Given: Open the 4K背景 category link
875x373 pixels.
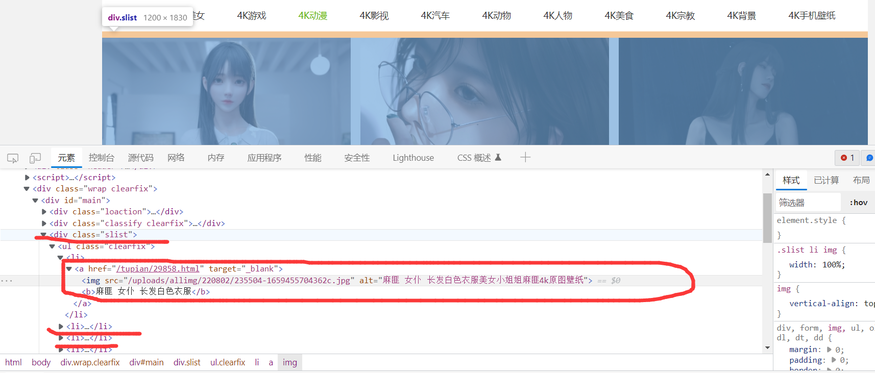Looking at the screenshot, I should tap(742, 16).
